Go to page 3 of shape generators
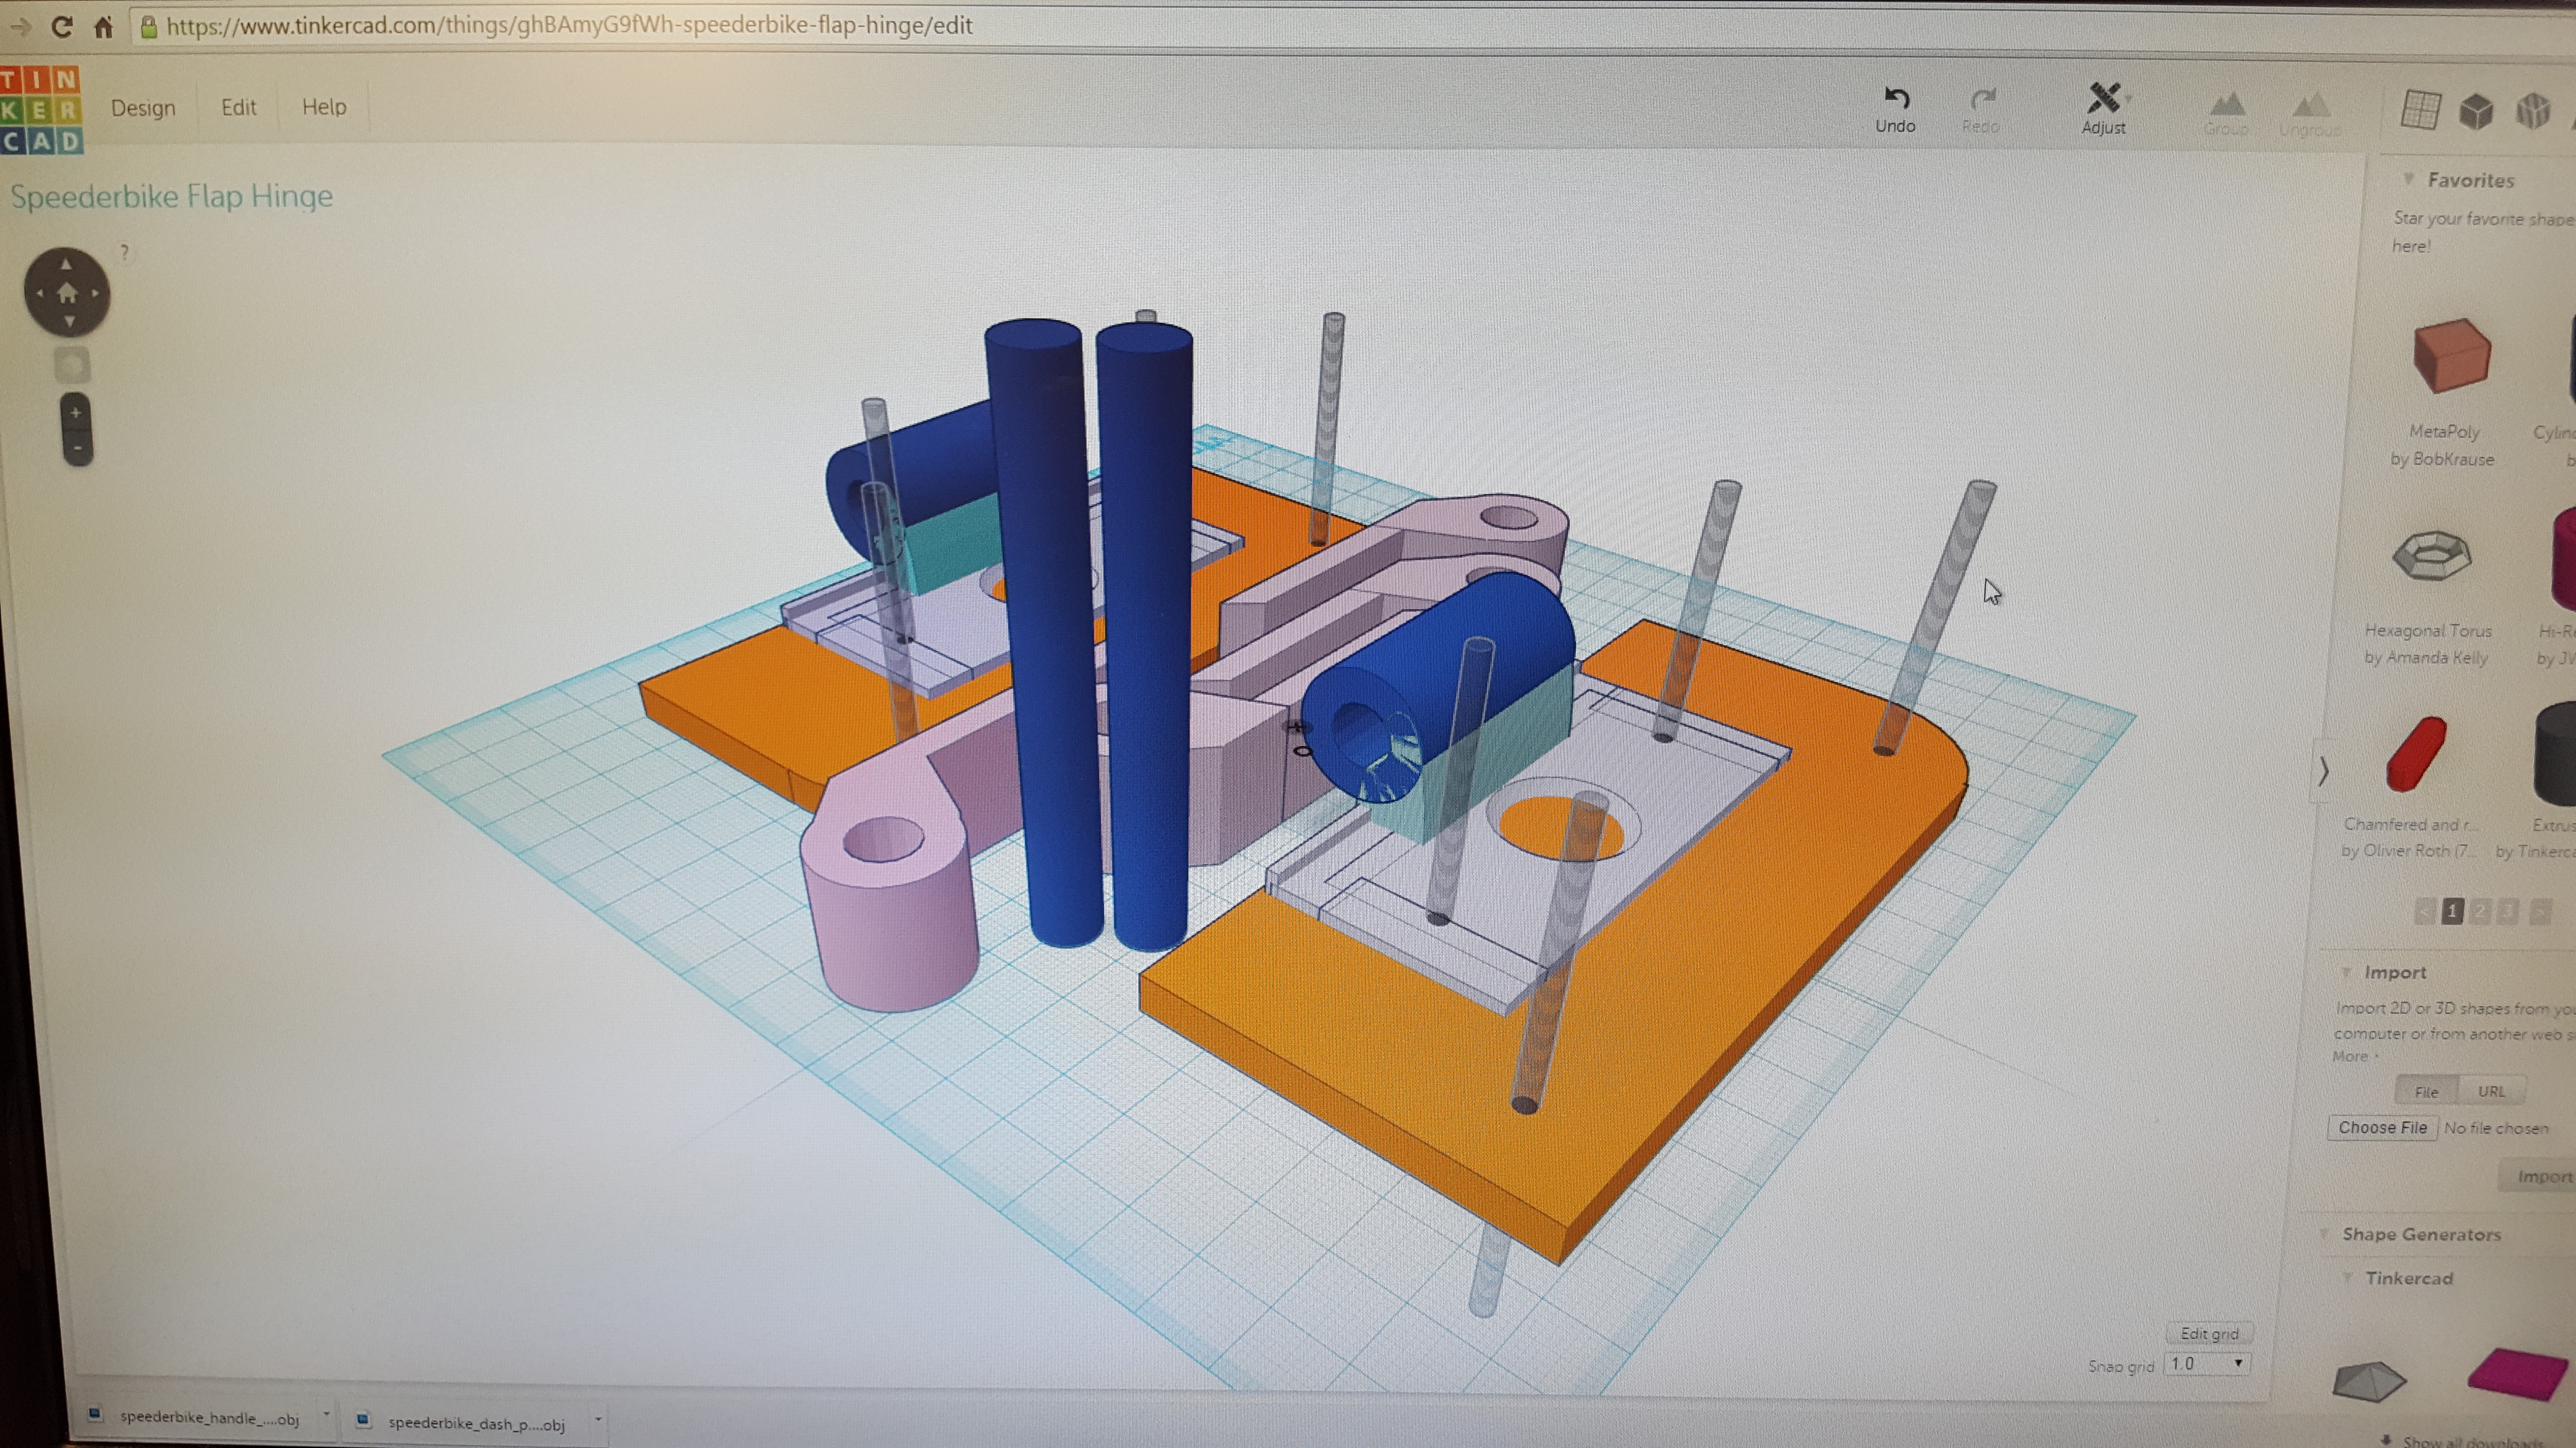Viewport: 2576px width, 1448px height. pos(2507,912)
